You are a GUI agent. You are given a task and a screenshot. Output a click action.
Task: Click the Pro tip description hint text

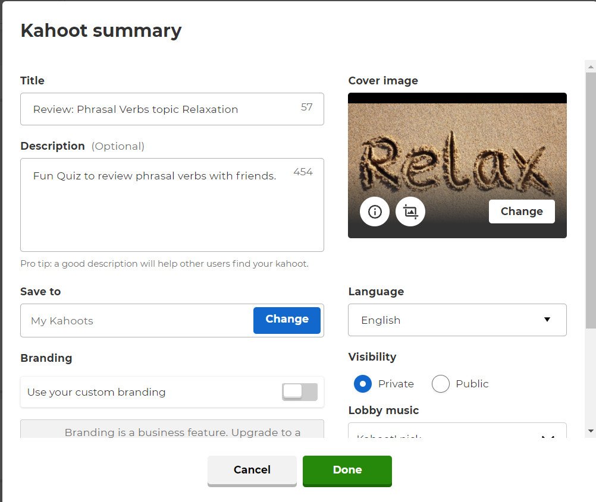pos(164,264)
